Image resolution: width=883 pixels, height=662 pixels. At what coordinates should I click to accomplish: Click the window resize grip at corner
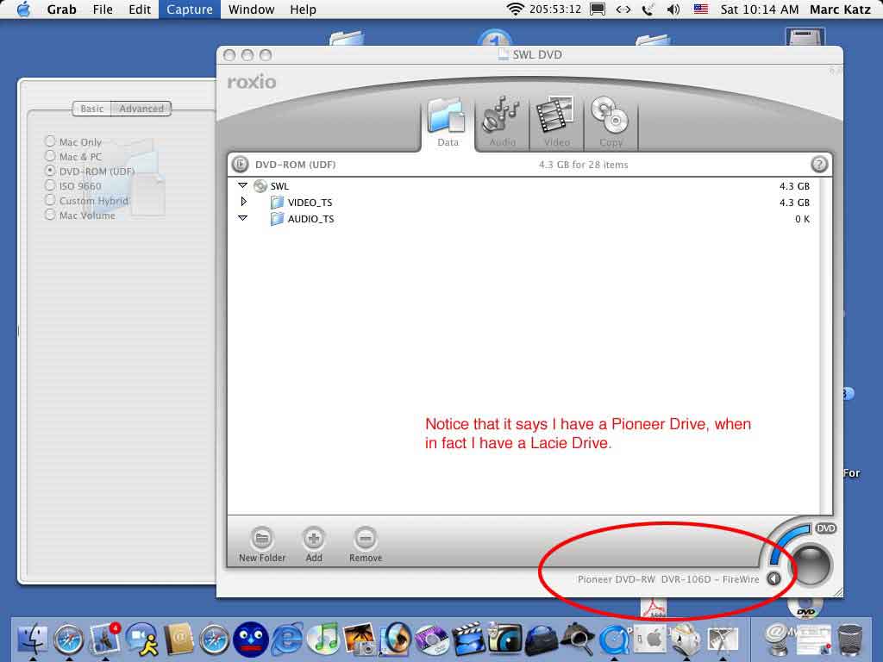click(x=837, y=591)
